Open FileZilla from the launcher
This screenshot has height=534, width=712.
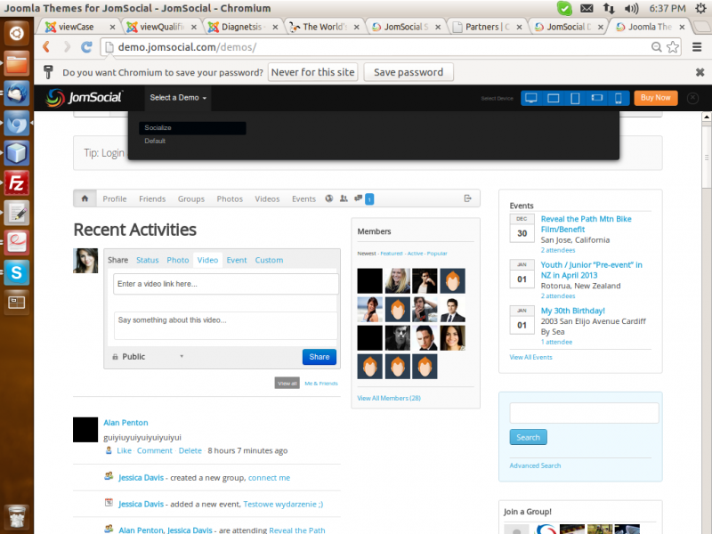tap(17, 183)
